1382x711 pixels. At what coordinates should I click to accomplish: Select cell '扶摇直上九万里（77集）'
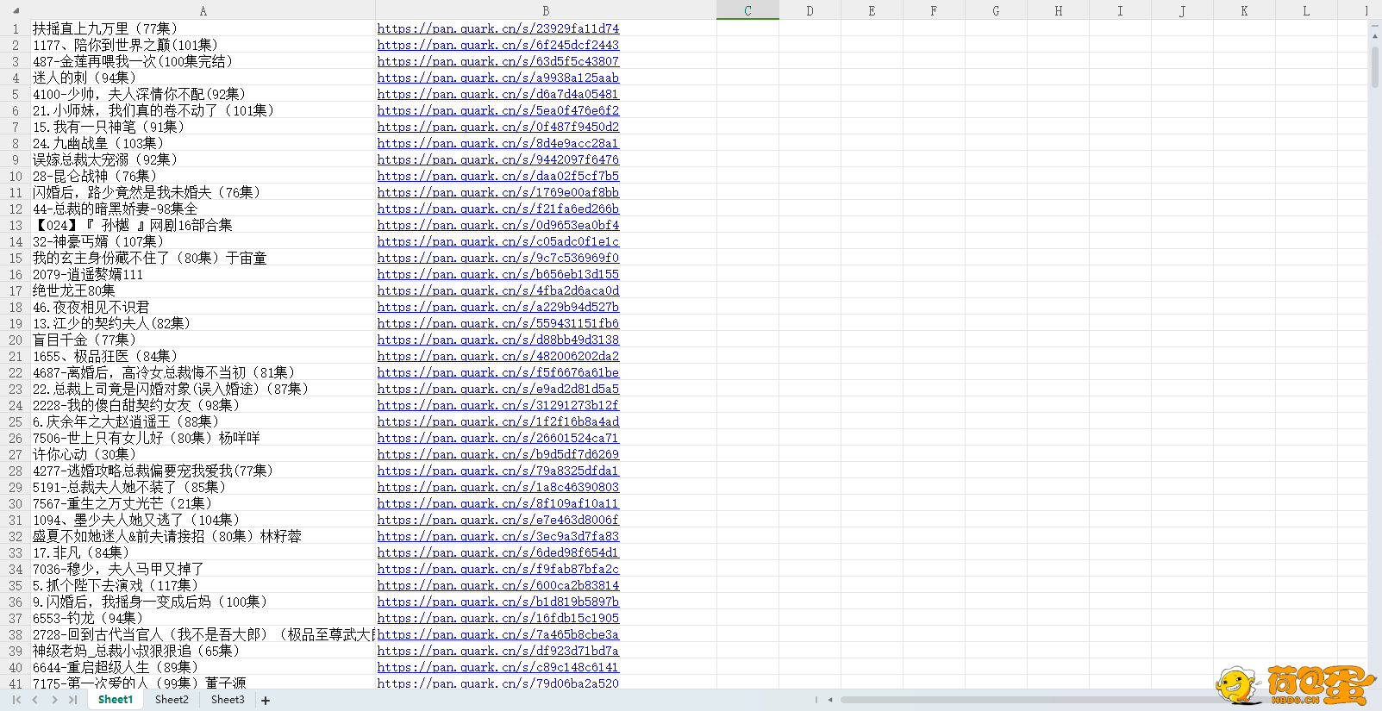click(203, 28)
